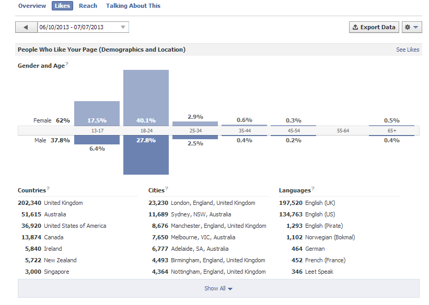Click the Female 13-17 bar showing 17.5%
Viewport: 429px width, 305px height.
(x=97, y=114)
